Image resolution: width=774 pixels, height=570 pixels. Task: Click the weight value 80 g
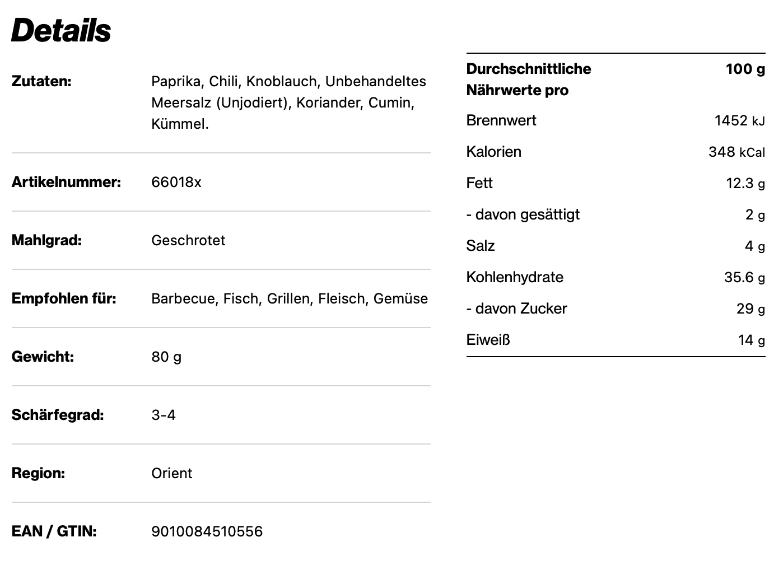[166, 357]
